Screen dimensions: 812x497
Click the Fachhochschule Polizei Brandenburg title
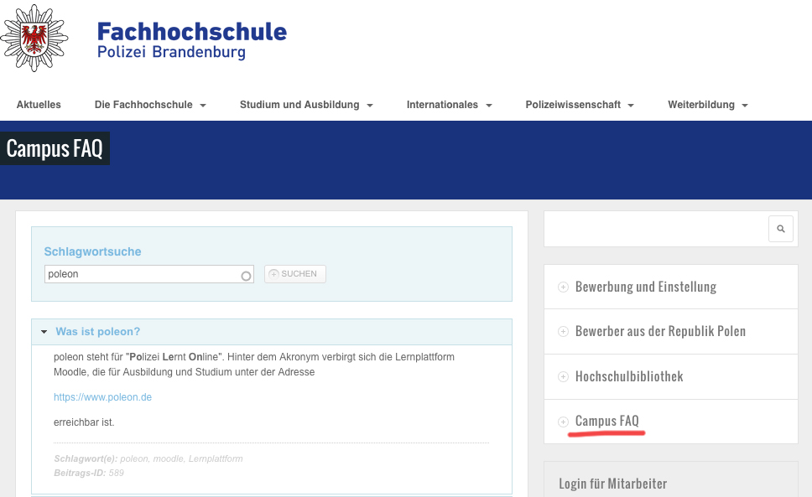(191, 40)
